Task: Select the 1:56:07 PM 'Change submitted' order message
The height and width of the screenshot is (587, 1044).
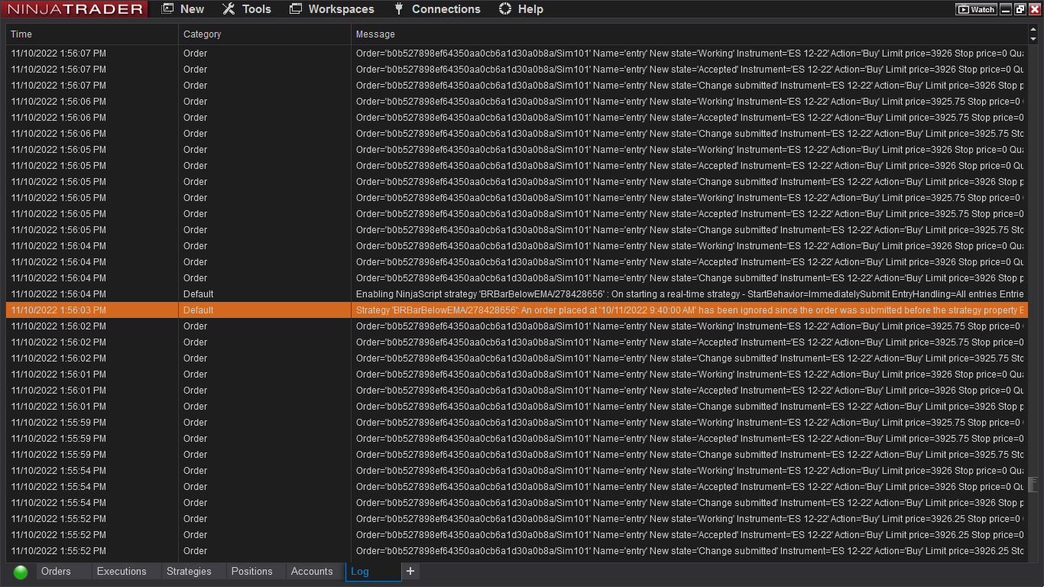Action: [689, 86]
